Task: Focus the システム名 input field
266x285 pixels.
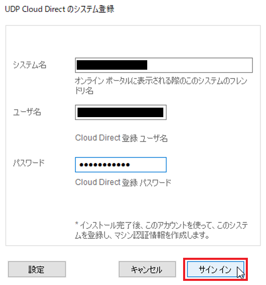Action: pos(164,65)
